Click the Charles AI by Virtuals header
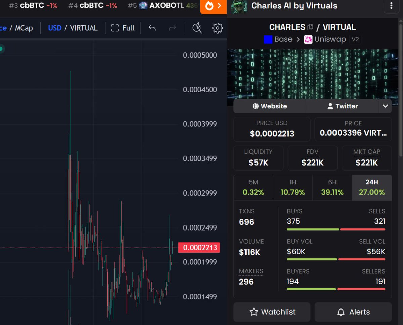This screenshot has width=403, height=325. (294, 6)
